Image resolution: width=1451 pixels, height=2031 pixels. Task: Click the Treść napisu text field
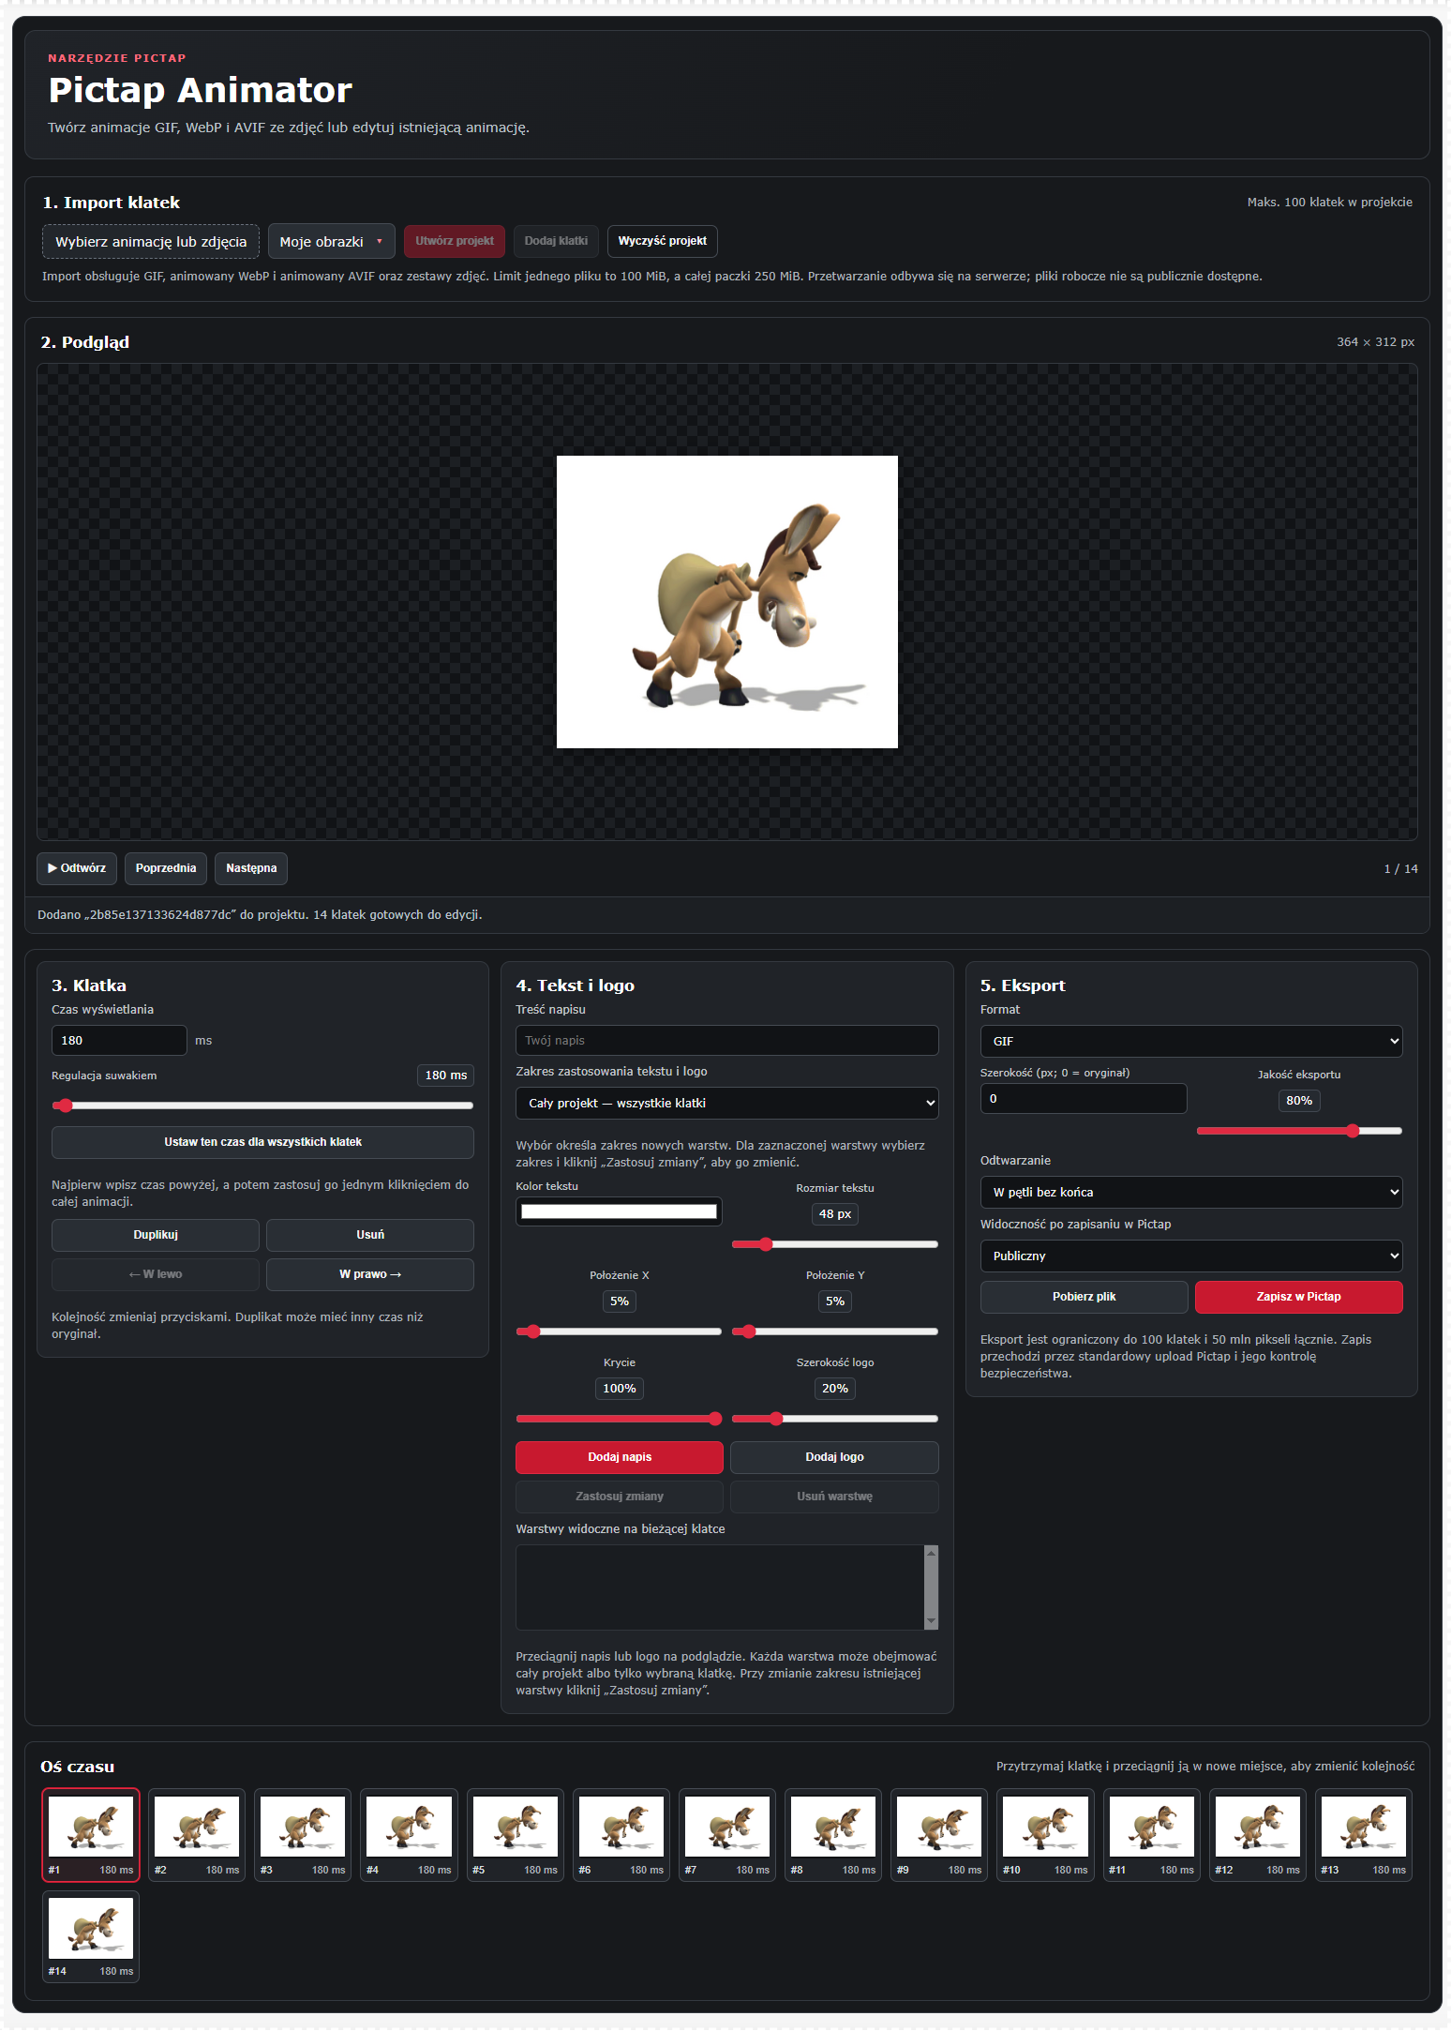[x=726, y=1040]
